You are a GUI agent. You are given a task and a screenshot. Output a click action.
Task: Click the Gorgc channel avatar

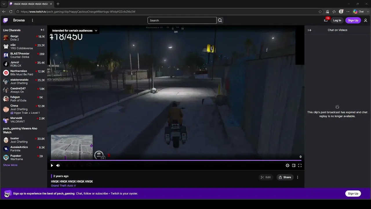pyautogui.click(x=6, y=38)
